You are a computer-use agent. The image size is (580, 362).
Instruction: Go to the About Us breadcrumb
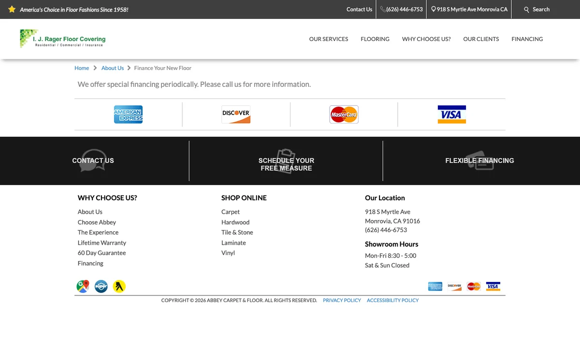pos(113,68)
